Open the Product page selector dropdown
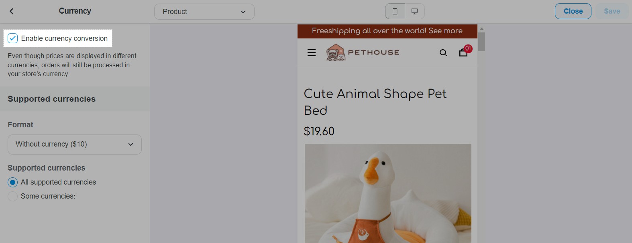 (204, 12)
